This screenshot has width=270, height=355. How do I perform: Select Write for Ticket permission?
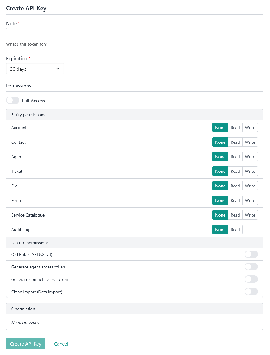coord(250,171)
